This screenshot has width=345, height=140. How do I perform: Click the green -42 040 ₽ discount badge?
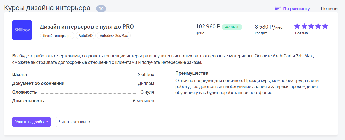(232, 27)
